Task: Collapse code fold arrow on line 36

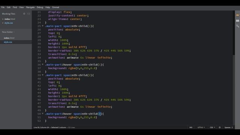Action: [43, 64]
